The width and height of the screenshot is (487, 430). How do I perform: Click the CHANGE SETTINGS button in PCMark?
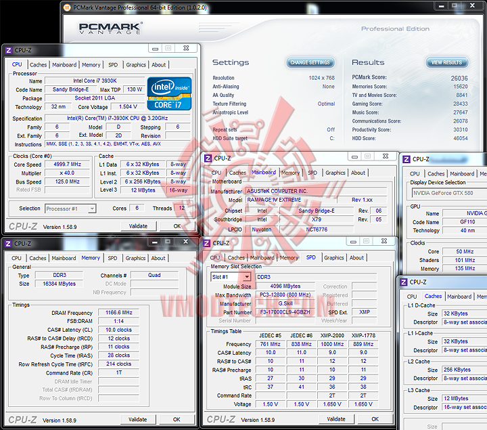click(x=310, y=62)
